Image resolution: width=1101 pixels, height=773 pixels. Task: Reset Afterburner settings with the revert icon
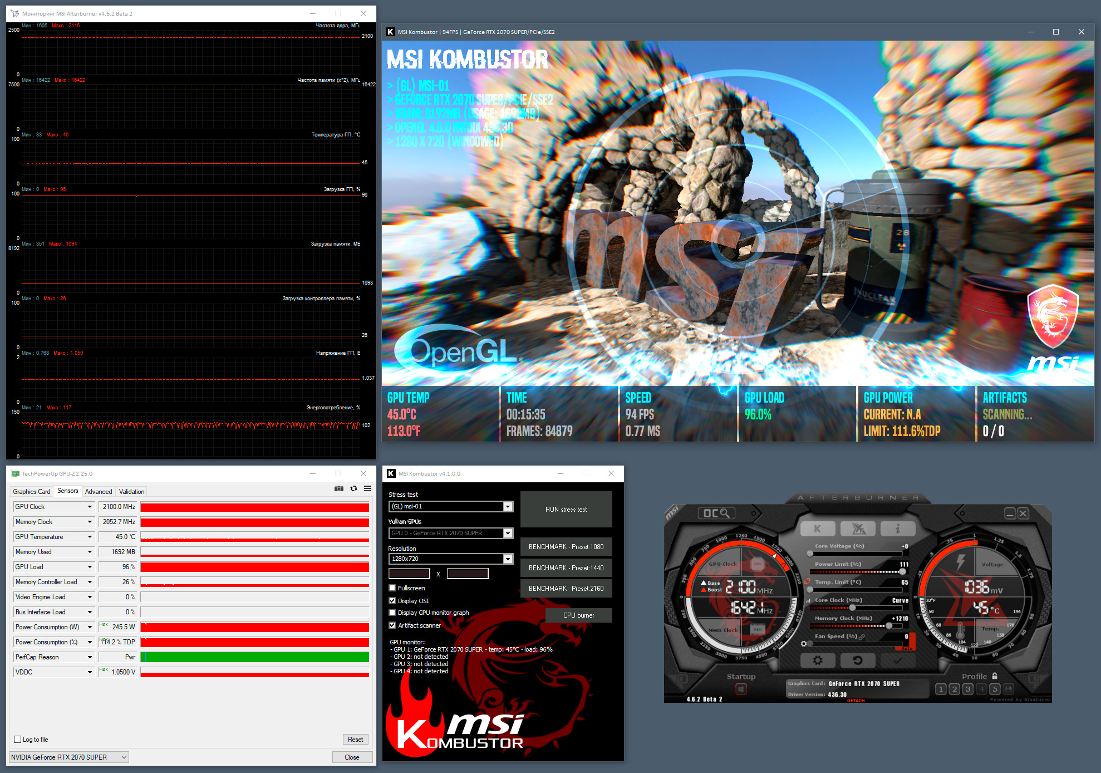(x=857, y=661)
